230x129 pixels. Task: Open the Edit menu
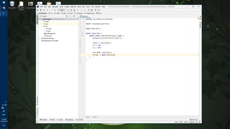[45, 7]
